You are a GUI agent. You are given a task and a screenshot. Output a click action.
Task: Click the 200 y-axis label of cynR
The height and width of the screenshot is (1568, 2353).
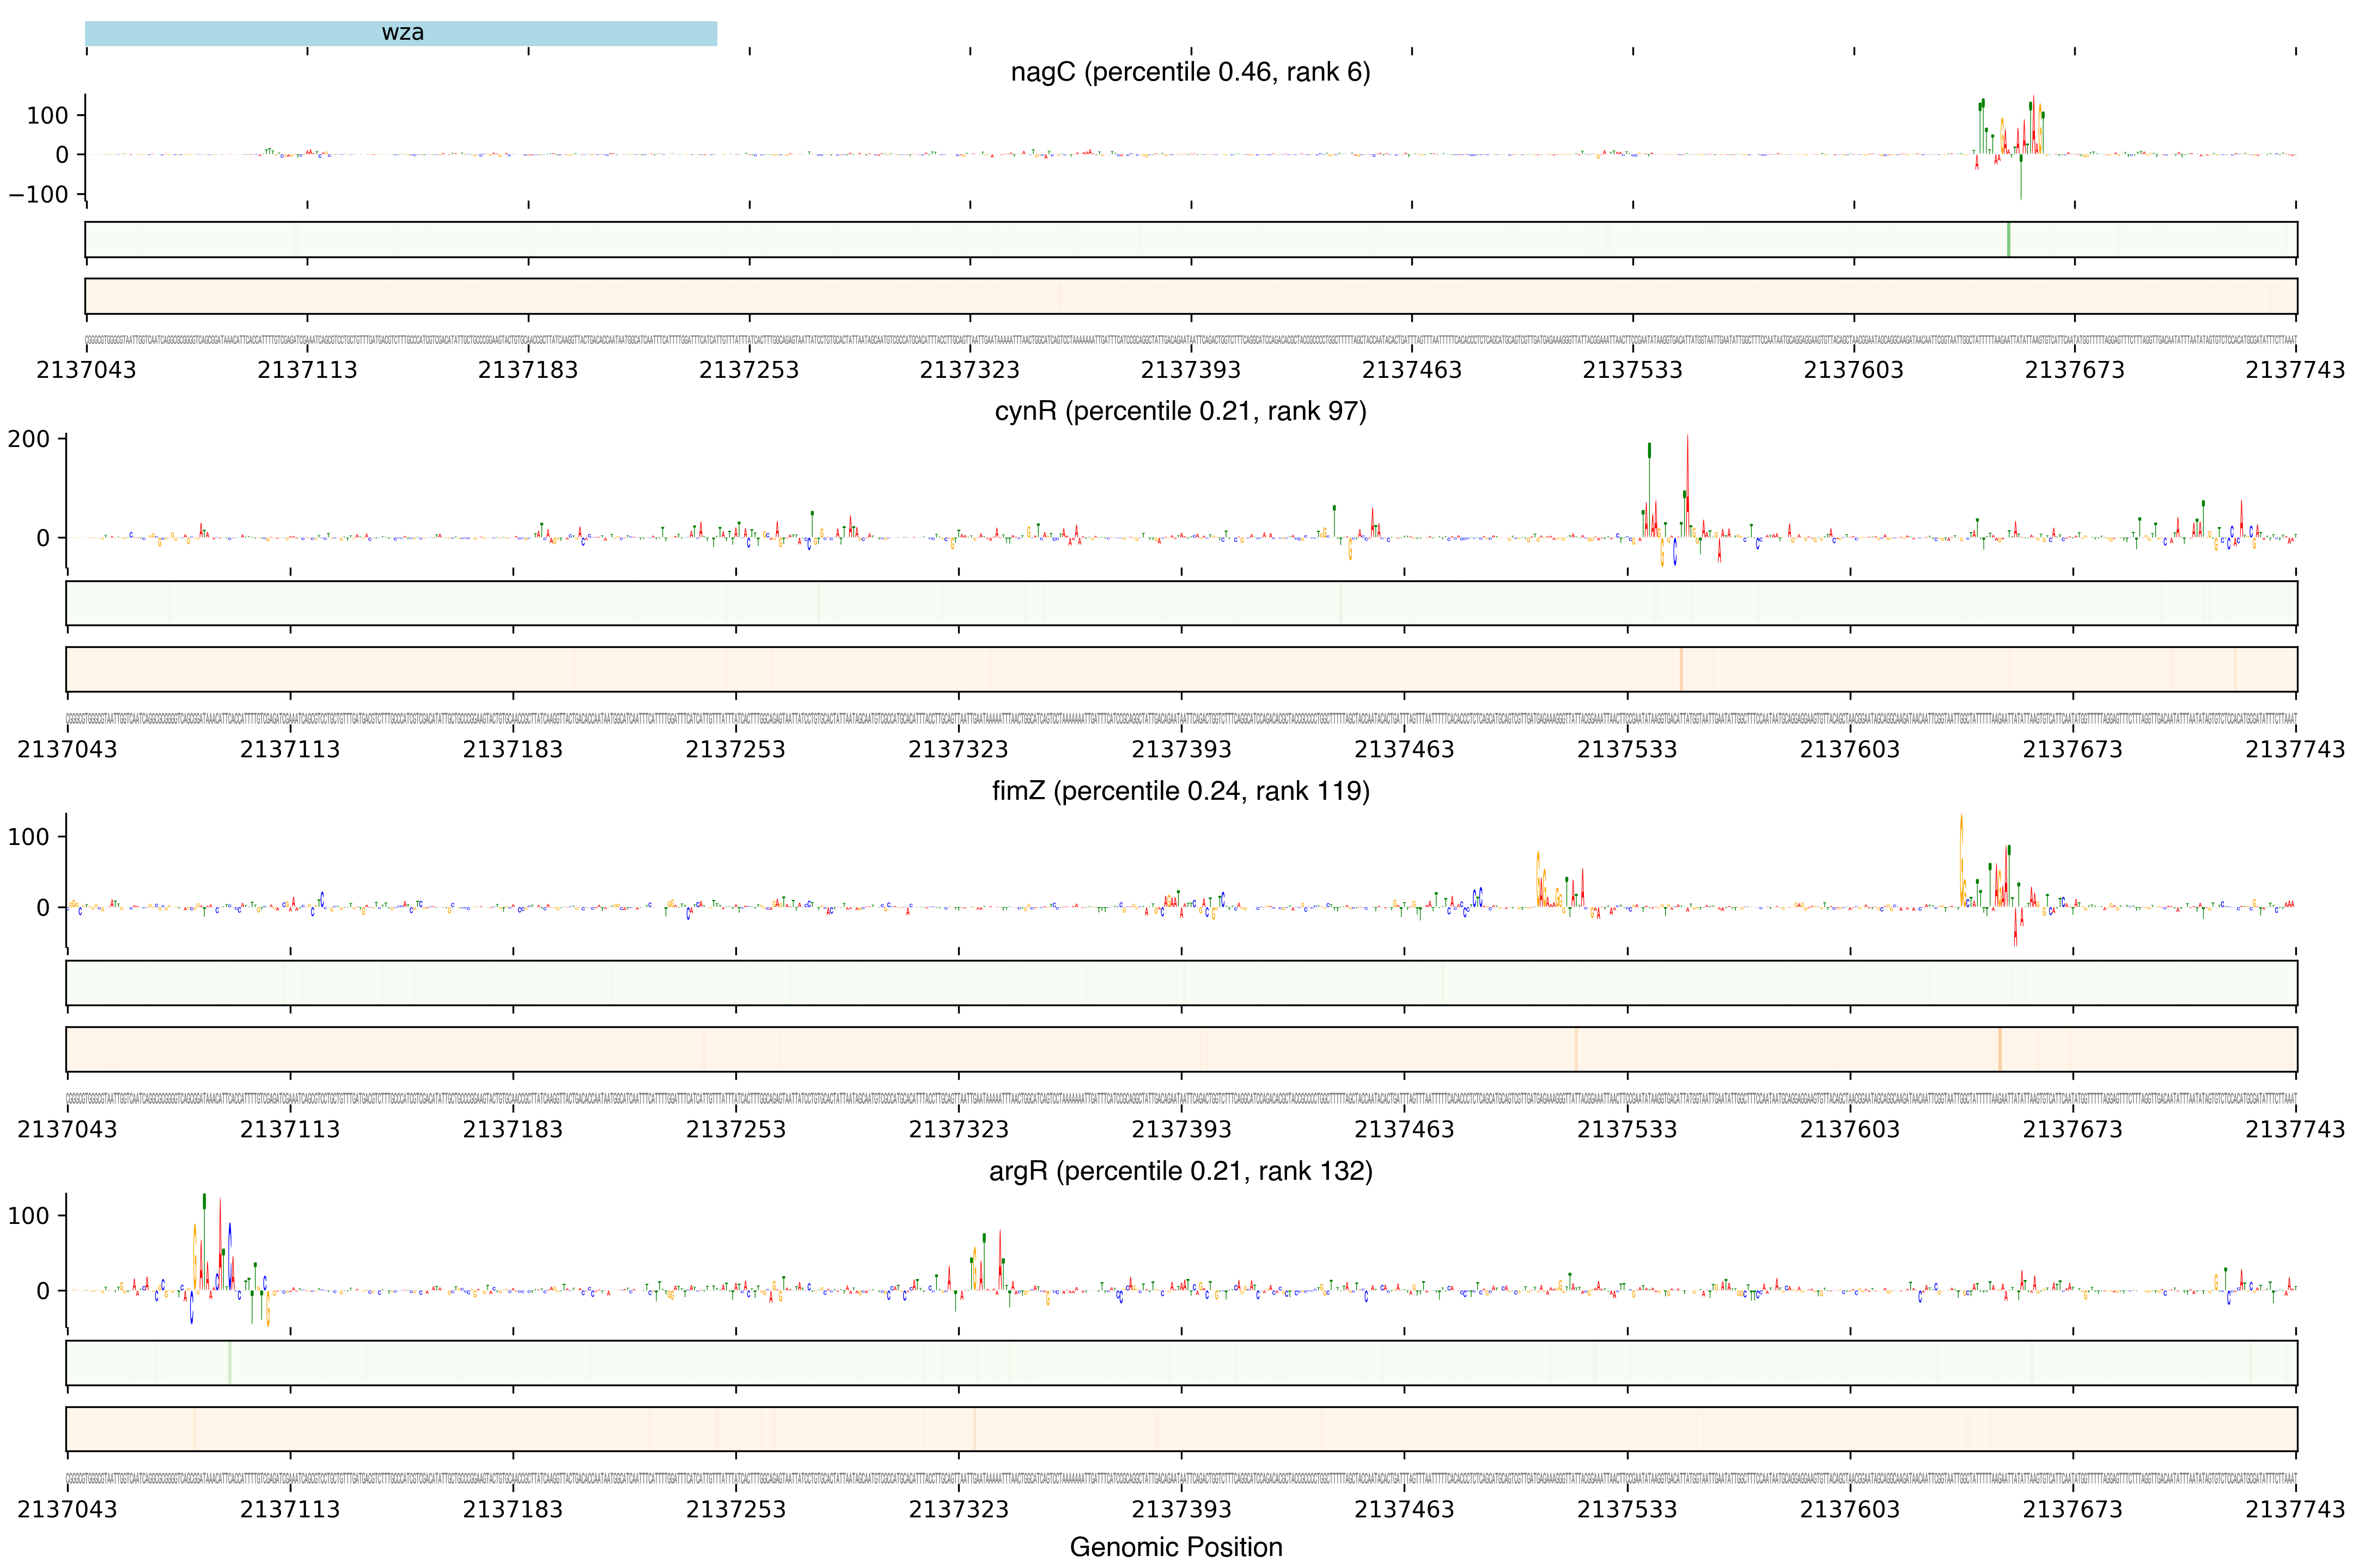[x=28, y=439]
